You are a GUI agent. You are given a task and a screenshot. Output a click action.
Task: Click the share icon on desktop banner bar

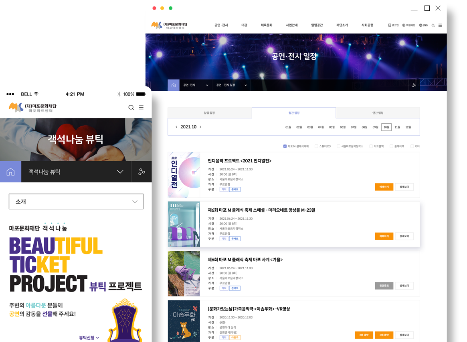point(414,85)
